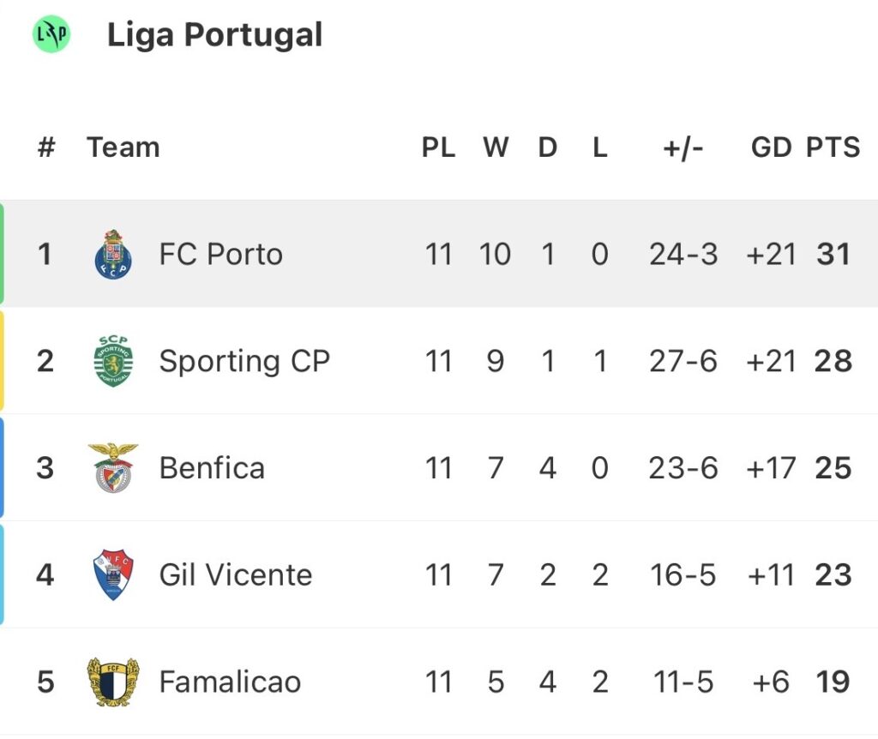Tap the Team column header
878x739 pixels.
point(123,147)
